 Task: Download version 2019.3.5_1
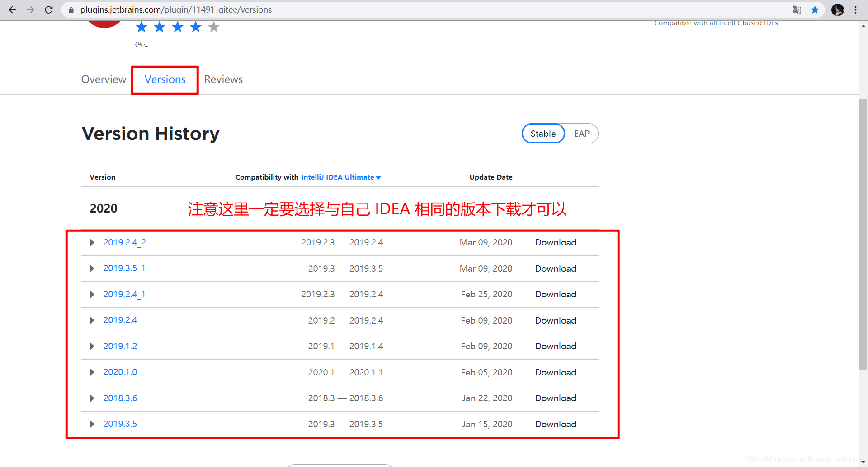point(556,268)
